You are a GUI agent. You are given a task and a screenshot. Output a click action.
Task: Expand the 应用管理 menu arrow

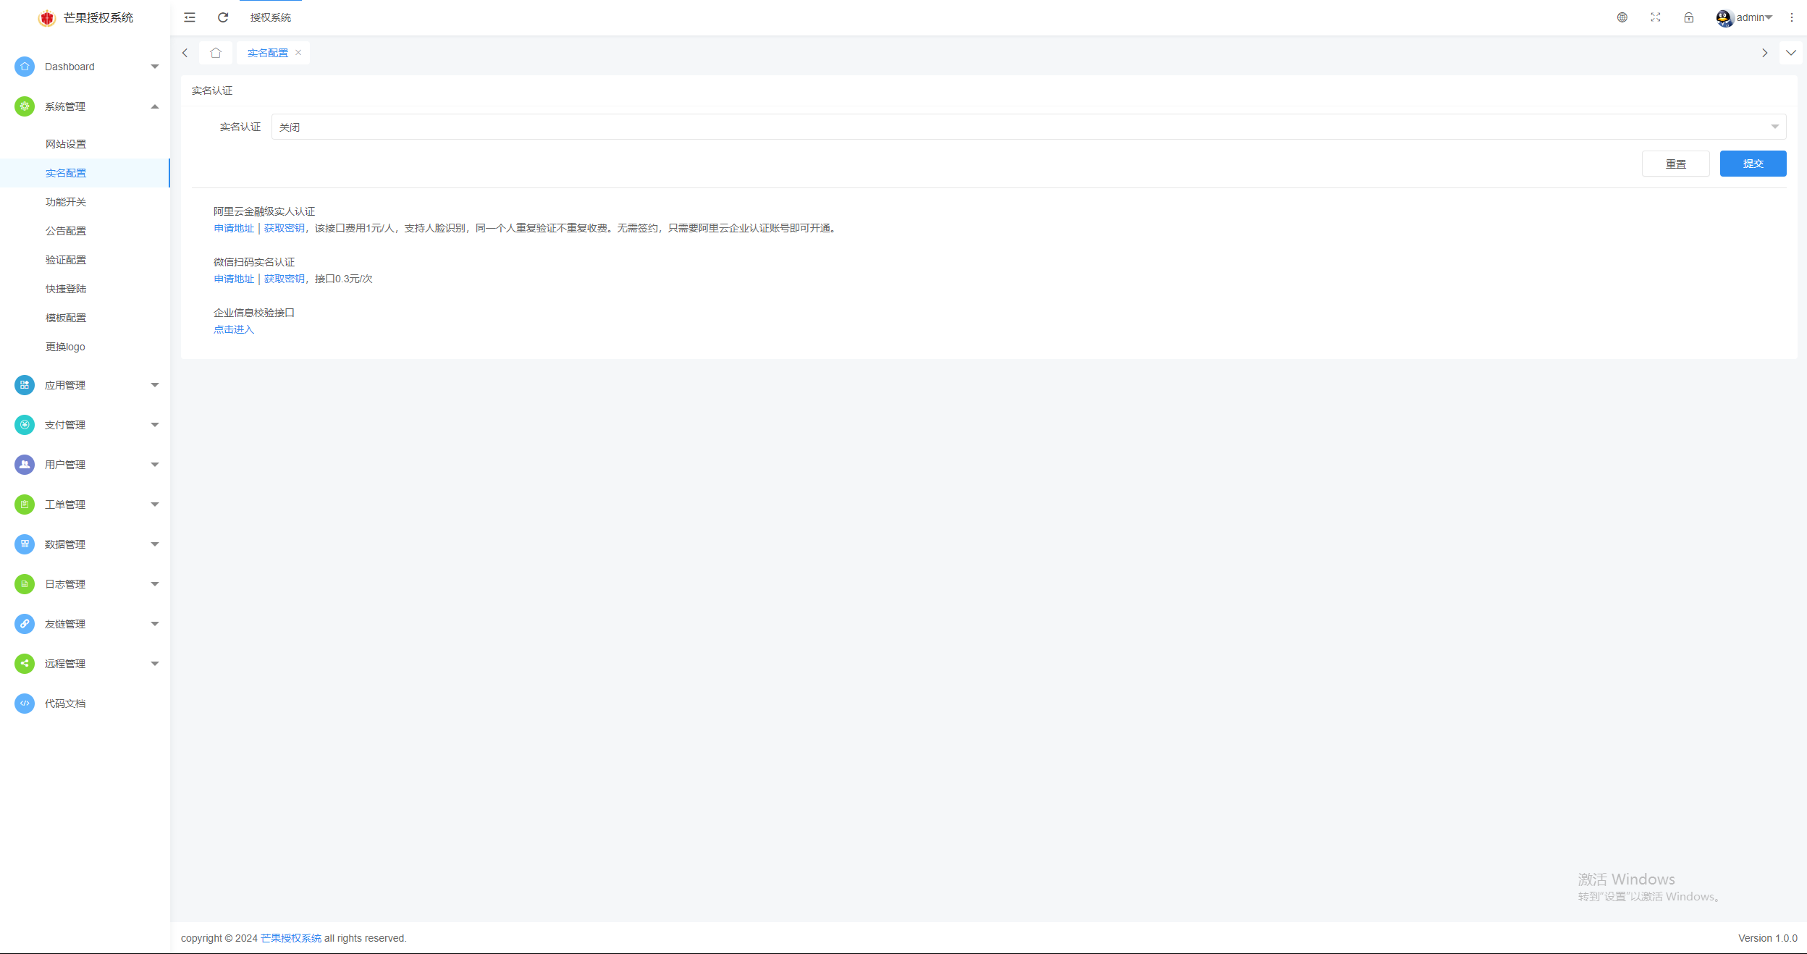[x=155, y=385]
